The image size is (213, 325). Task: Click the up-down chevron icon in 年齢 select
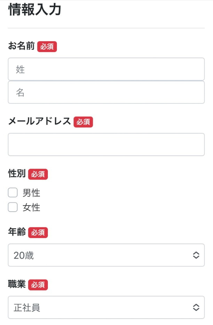coord(196,255)
